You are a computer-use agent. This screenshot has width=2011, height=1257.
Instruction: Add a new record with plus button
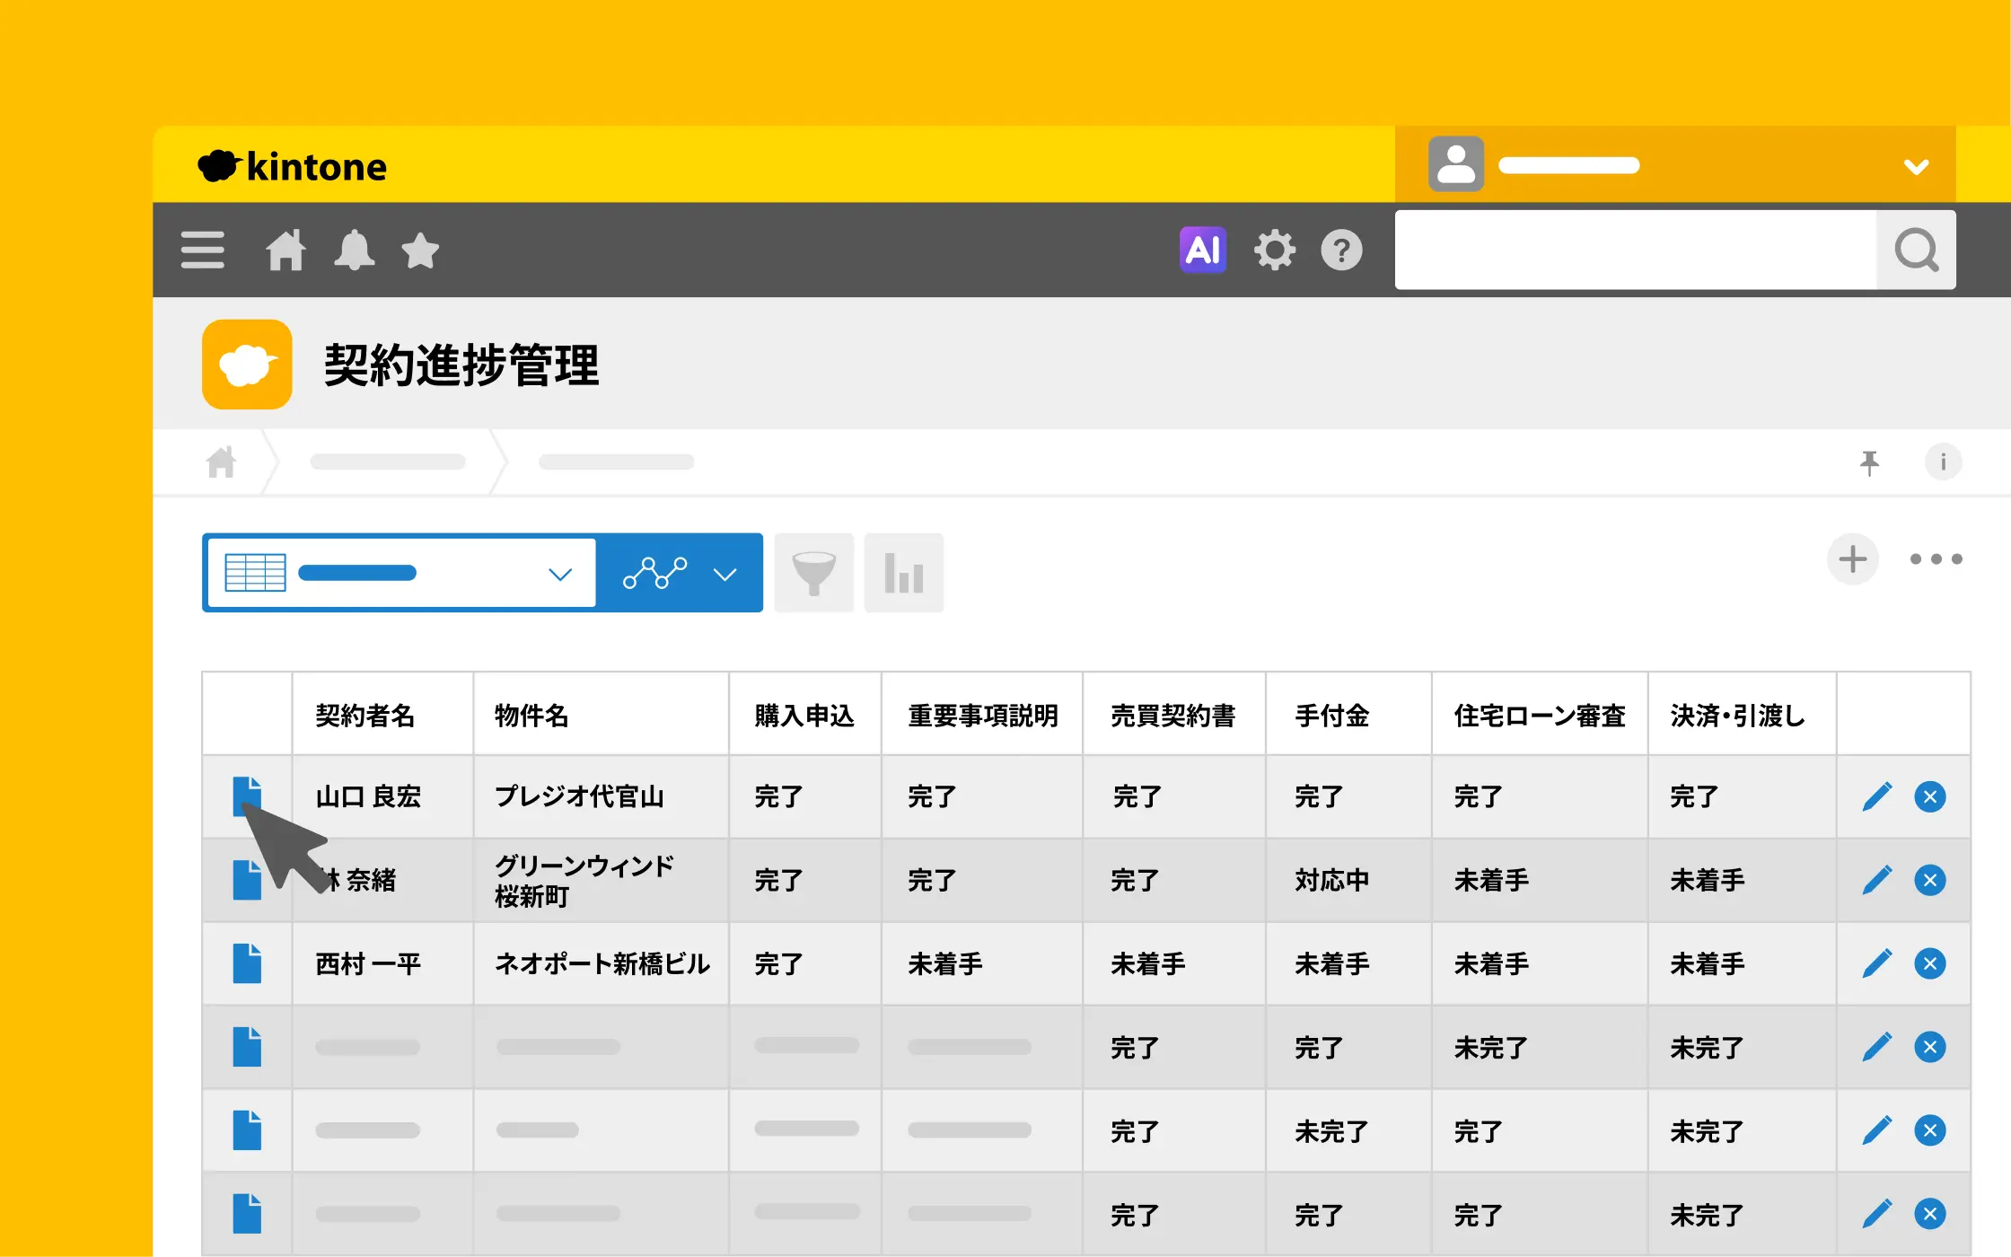tap(1853, 559)
